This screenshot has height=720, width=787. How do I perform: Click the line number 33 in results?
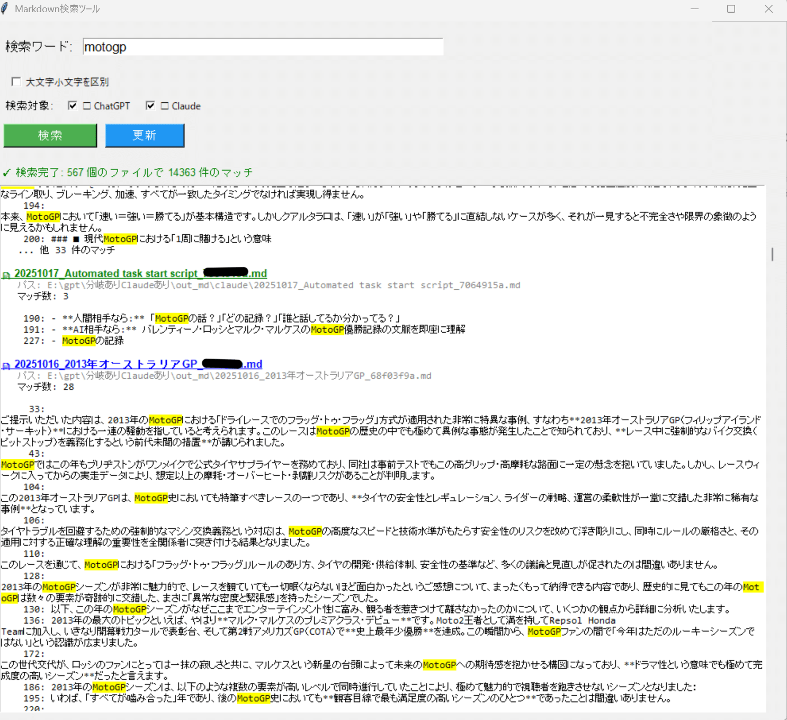(x=37, y=409)
